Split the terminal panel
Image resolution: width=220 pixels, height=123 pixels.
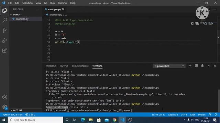[196, 66]
